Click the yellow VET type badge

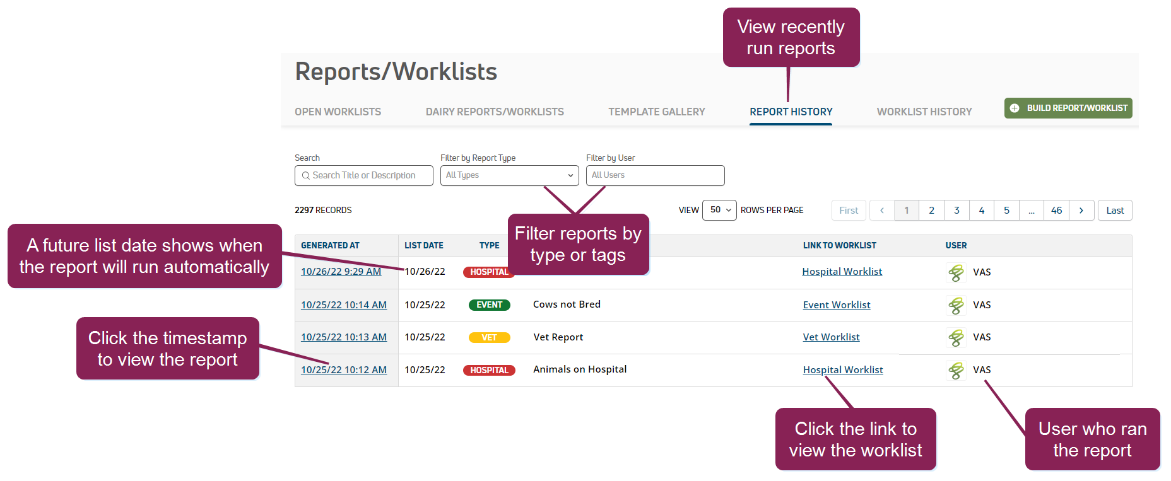click(x=489, y=338)
